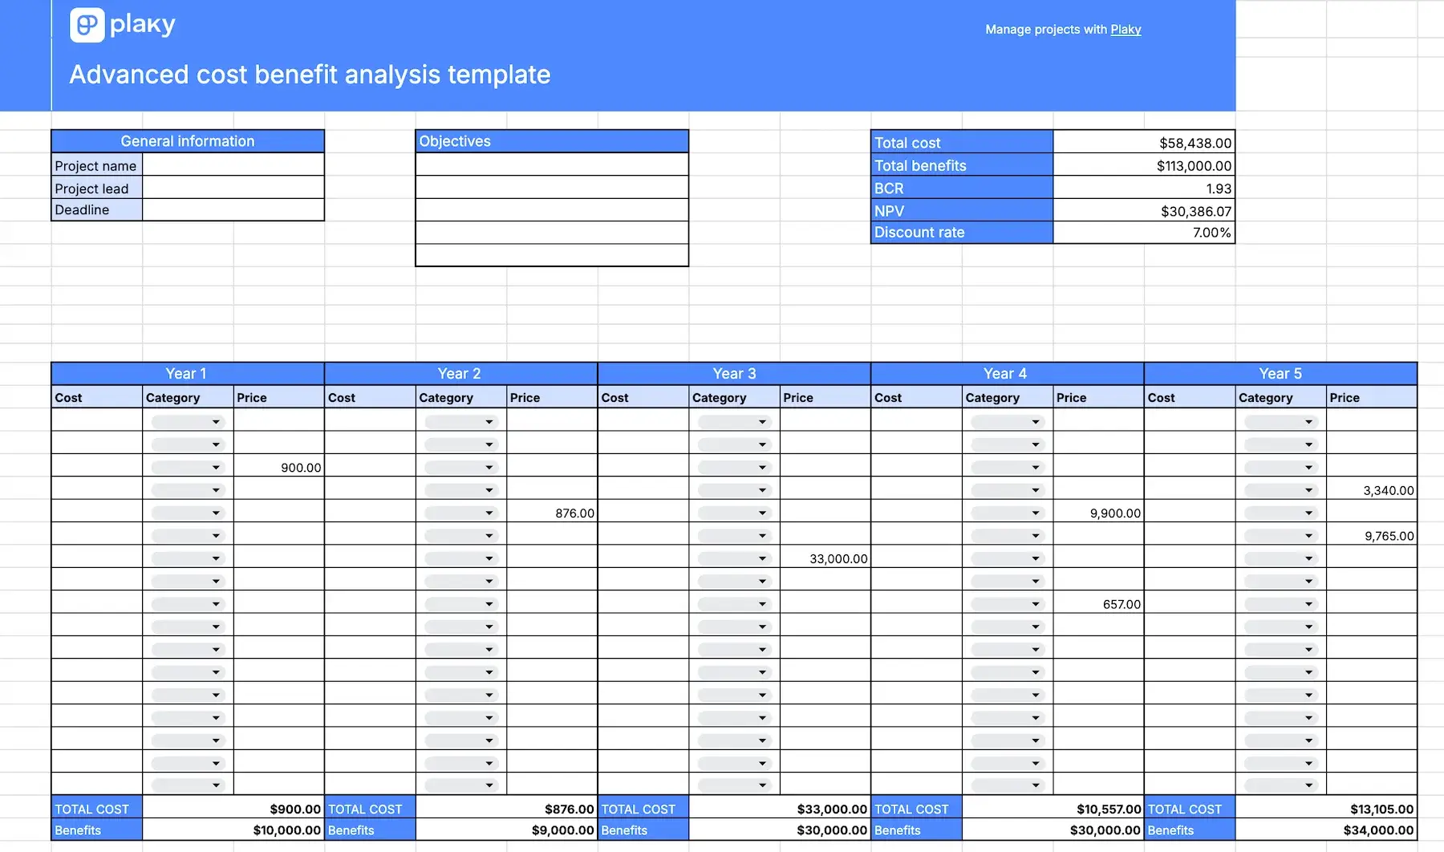
Task: Click the Year 4 header cell
Action: [1007, 373]
